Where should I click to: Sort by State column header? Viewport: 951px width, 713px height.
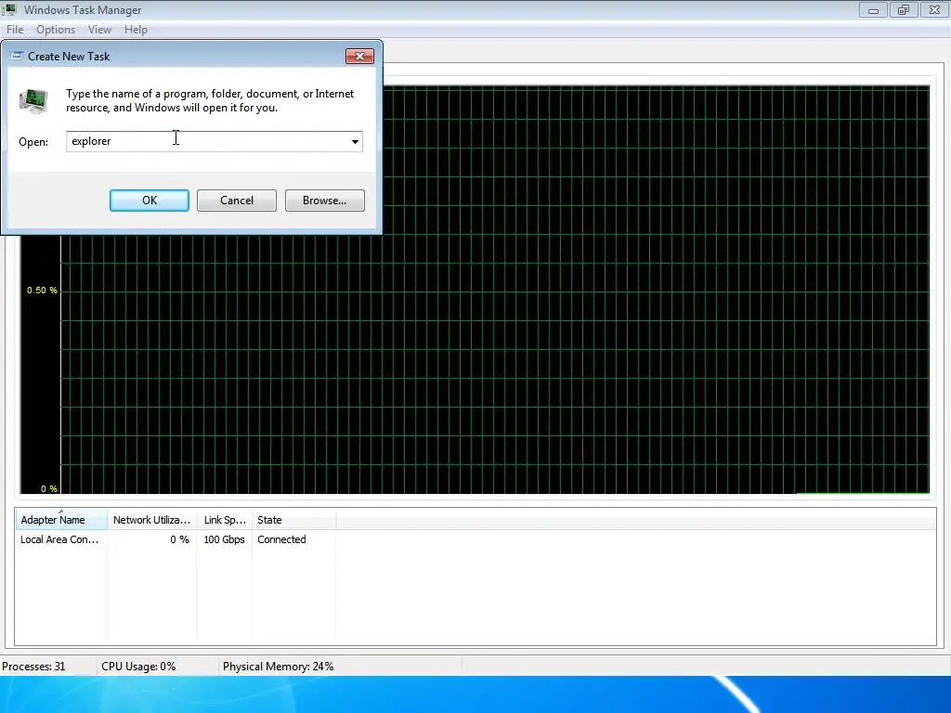(x=293, y=520)
